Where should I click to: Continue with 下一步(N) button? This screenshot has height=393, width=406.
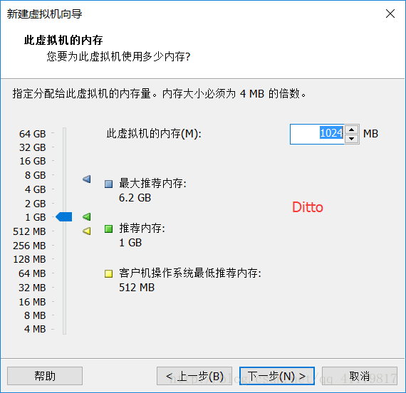tap(277, 376)
